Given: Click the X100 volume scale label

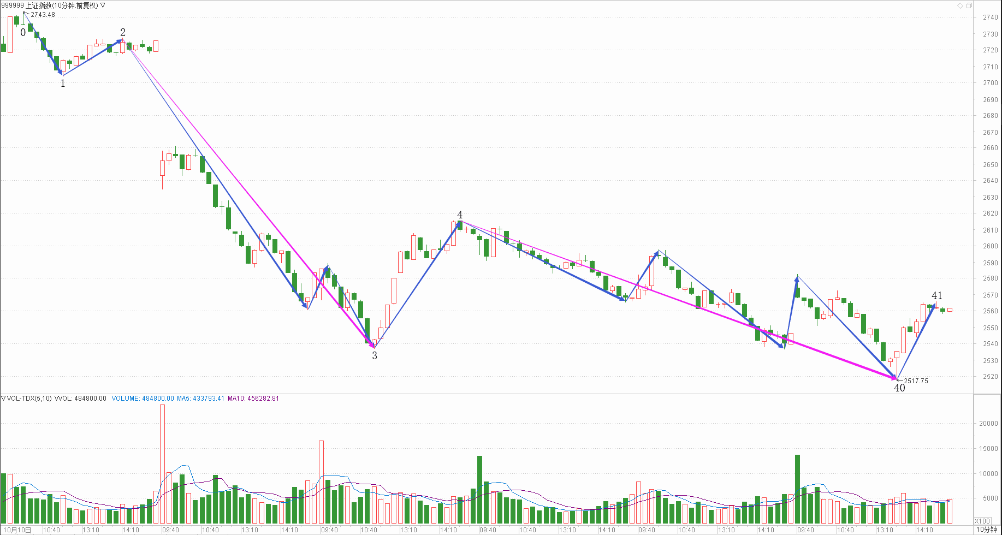Looking at the screenshot, I should coord(983,521).
